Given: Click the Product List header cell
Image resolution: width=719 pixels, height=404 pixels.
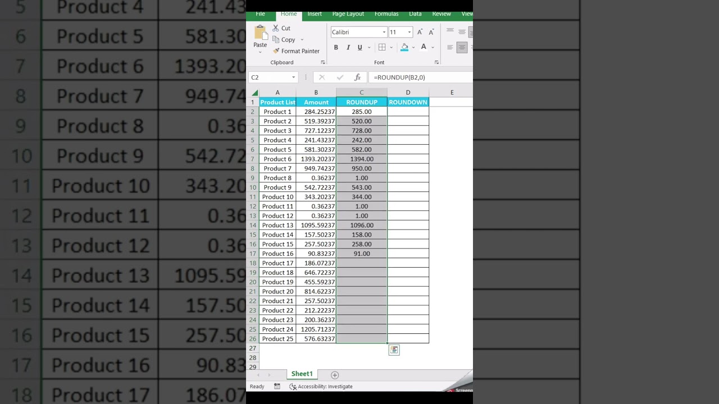Looking at the screenshot, I should [x=277, y=102].
